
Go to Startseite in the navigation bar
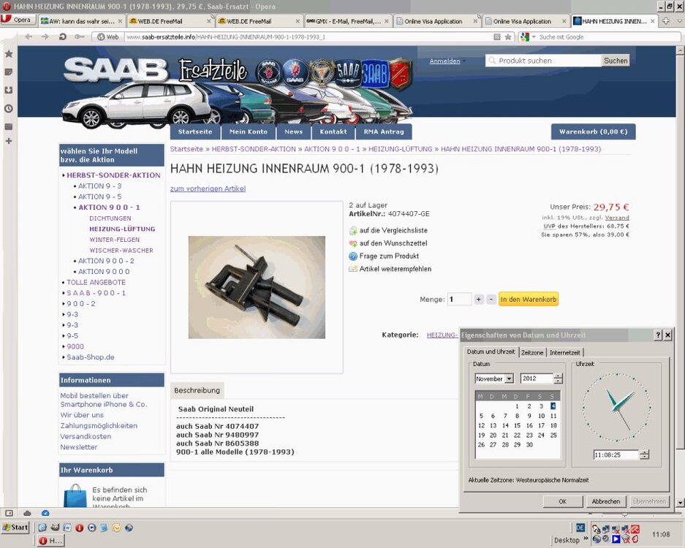[x=195, y=132]
